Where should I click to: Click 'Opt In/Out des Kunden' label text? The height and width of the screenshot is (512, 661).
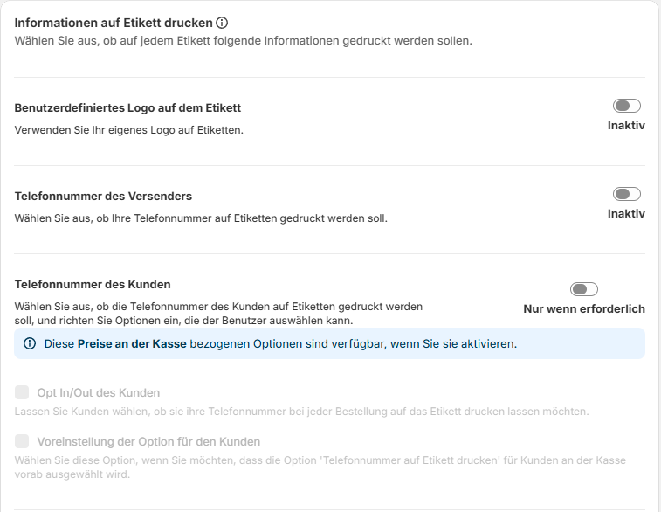click(98, 392)
